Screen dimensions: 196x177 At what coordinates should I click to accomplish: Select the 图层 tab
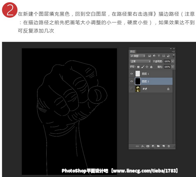(133, 52)
